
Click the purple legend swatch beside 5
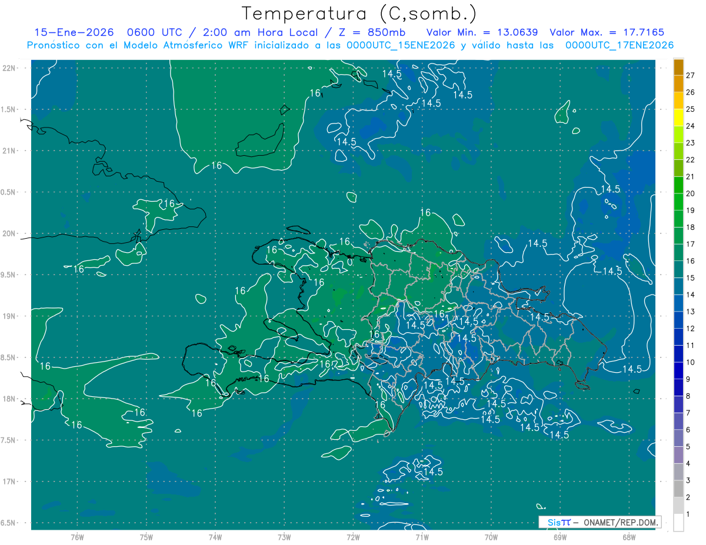pos(679,439)
